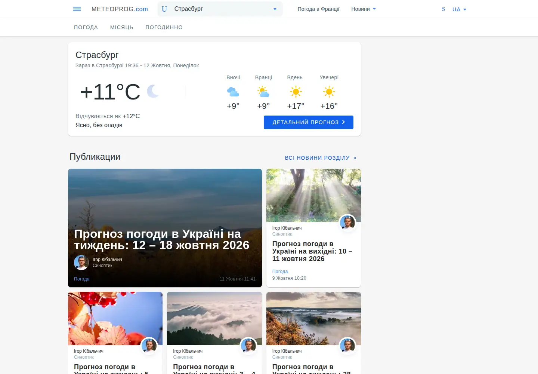Click the crescent moon weather icon
The height and width of the screenshot is (374, 538).
(x=153, y=91)
